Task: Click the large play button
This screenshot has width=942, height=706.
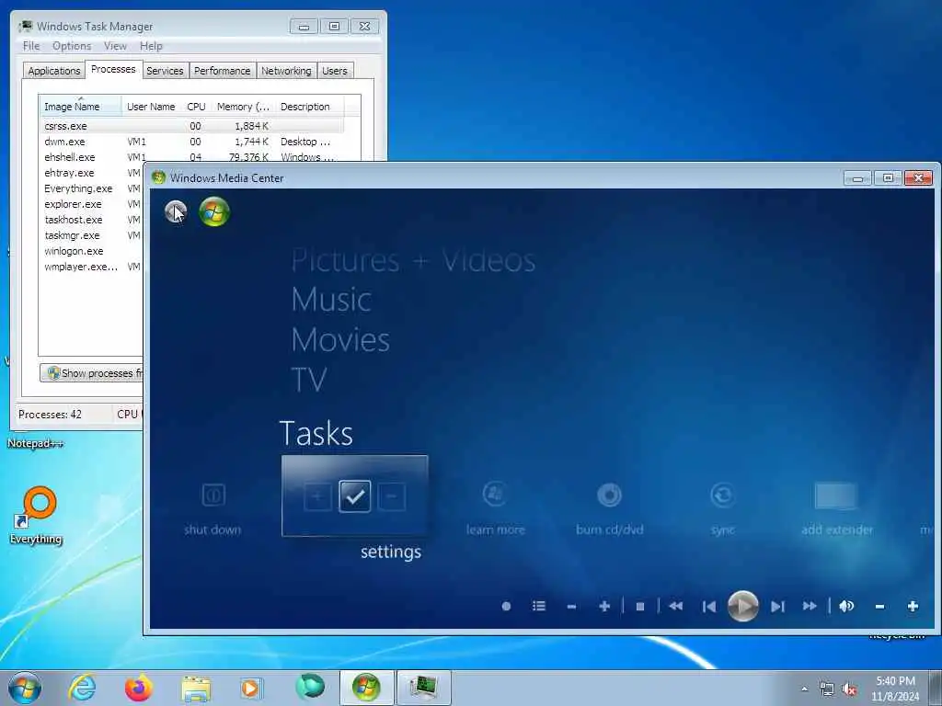Action: tap(743, 607)
